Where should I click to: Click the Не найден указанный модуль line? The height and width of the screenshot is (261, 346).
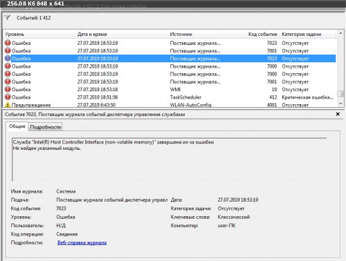(x=47, y=148)
